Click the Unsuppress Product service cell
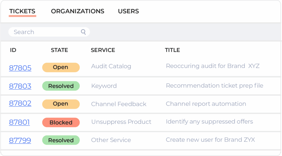282x156 pixels. [121, 122]
